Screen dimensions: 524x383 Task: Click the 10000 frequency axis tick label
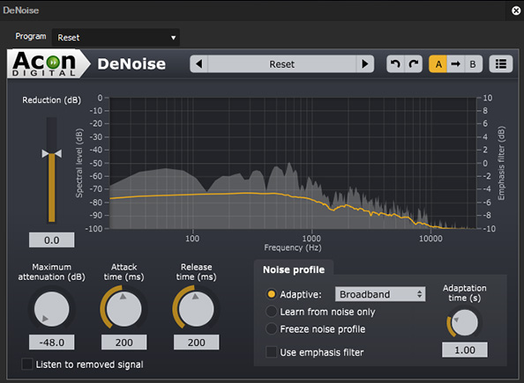[430, 239]
